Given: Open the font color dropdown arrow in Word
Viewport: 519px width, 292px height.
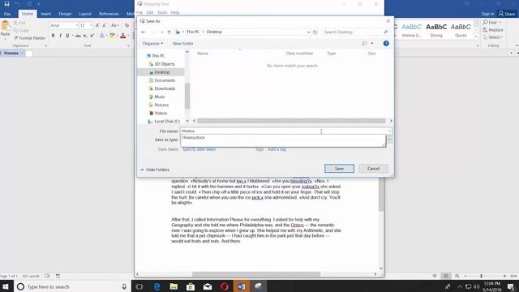Looking at the screenshot, I should pos(128,36).
